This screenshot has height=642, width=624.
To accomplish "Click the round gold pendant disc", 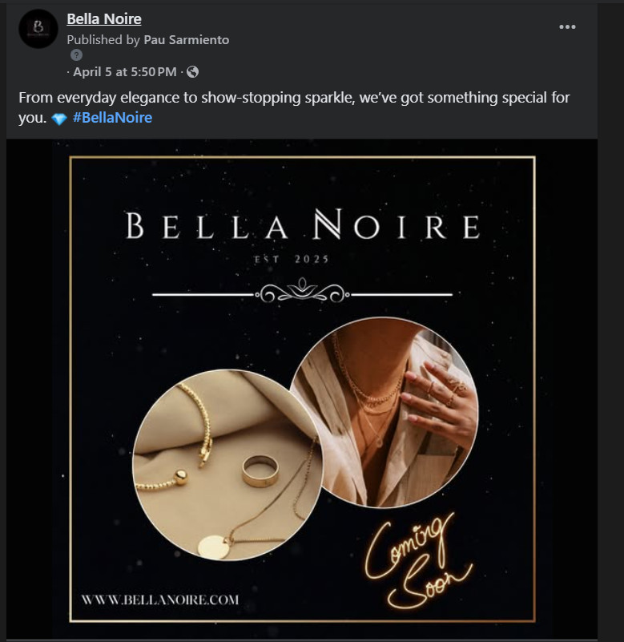I will 213,547.
